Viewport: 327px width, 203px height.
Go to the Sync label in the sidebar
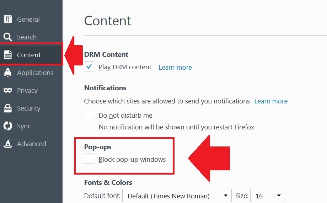click(24, 126)
